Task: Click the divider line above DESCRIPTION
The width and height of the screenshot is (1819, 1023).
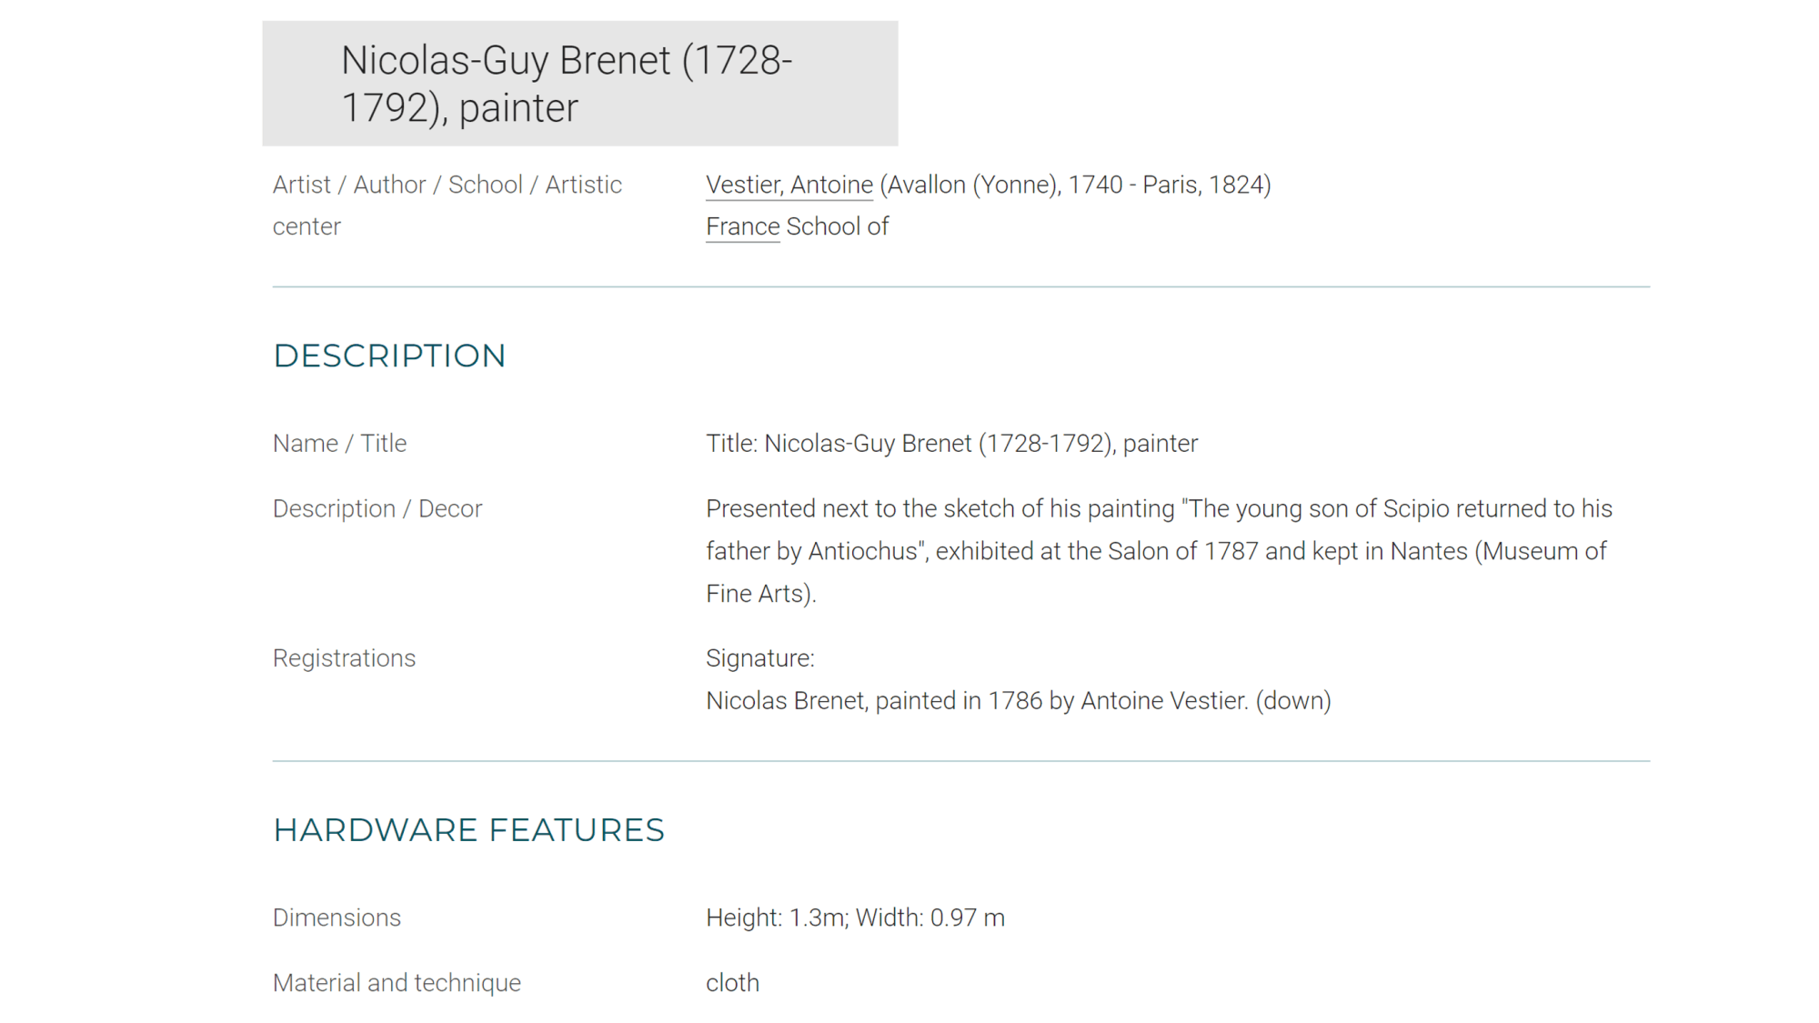Action: 961,286
